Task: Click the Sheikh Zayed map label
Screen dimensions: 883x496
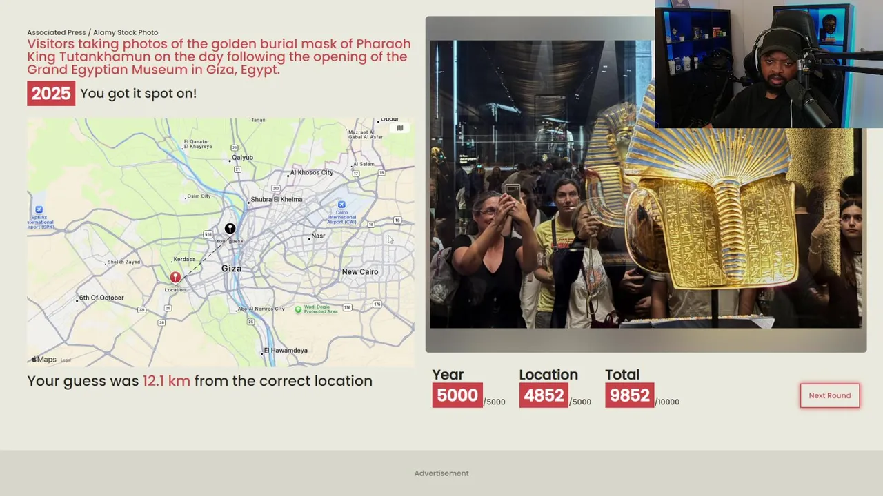Action: click(x=124, y=262)
